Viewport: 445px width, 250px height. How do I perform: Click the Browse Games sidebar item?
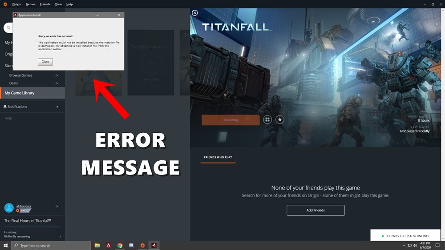pyautogui.click(x=21, y=75)
